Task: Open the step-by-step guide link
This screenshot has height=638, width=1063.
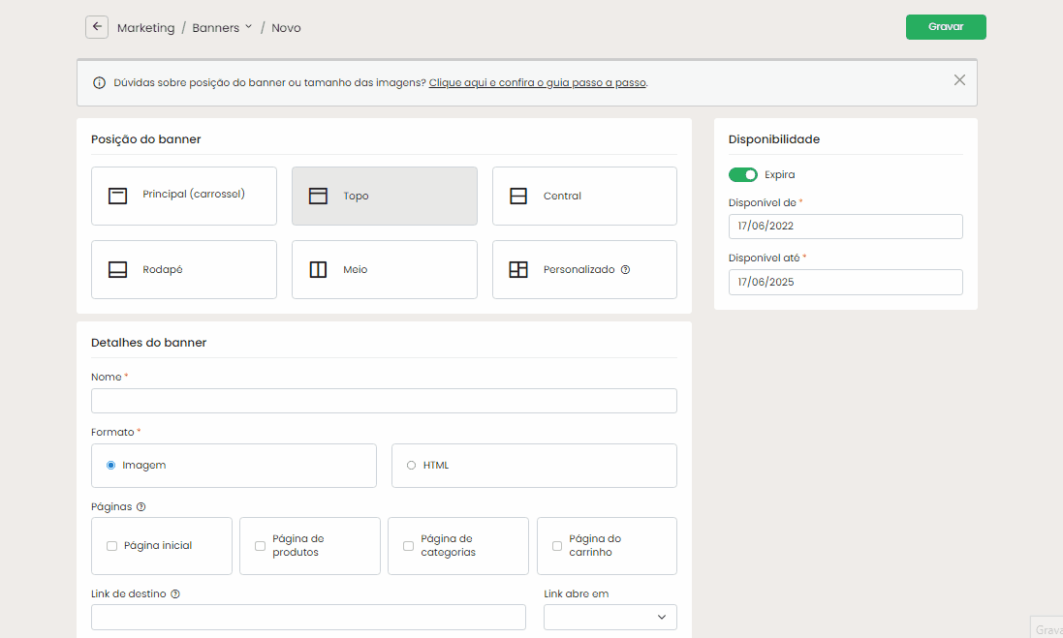Action: (538, 83)
